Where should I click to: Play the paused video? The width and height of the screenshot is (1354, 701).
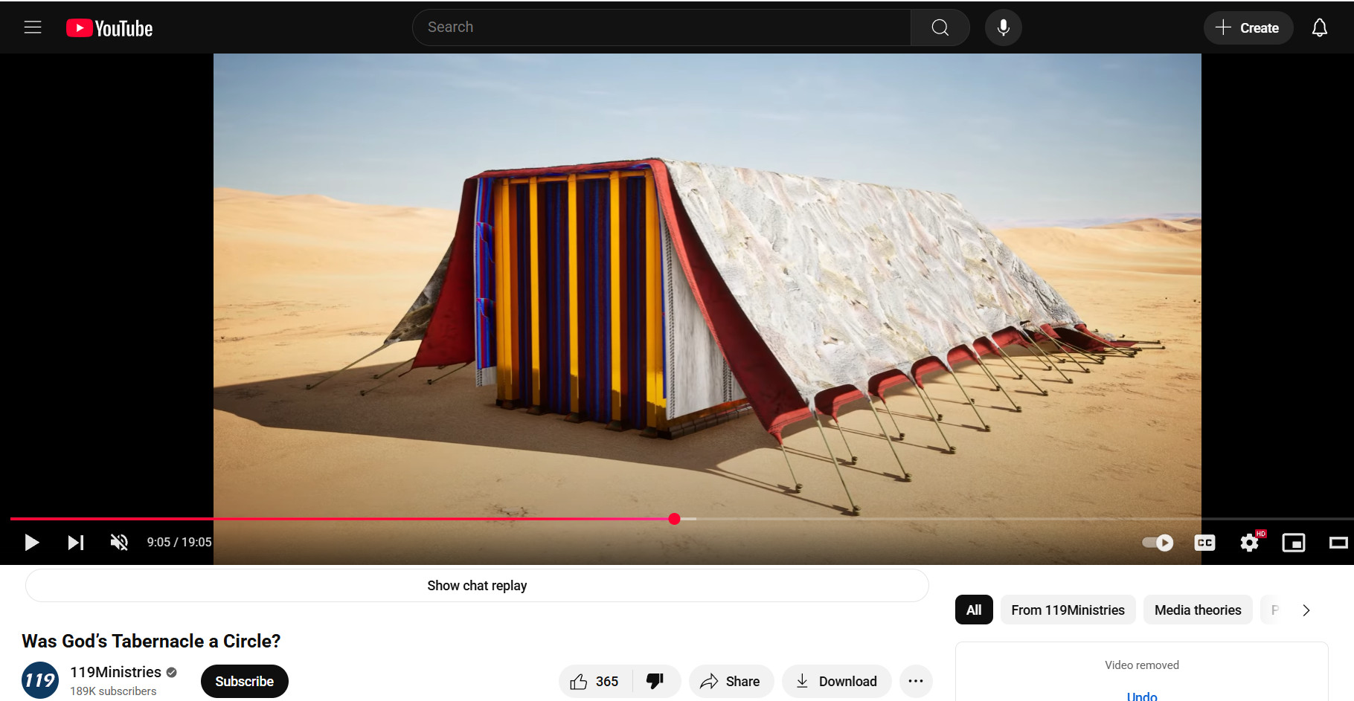click(31, 543)
